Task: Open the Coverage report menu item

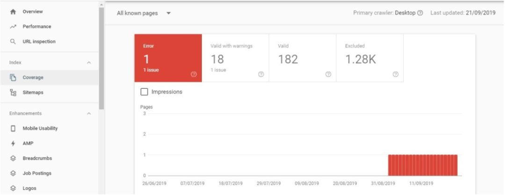Action: (x=33, y=78)
